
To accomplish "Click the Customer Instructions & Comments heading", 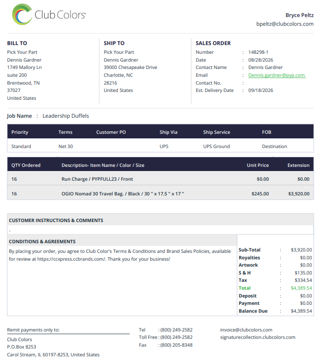I will point(56,220).
